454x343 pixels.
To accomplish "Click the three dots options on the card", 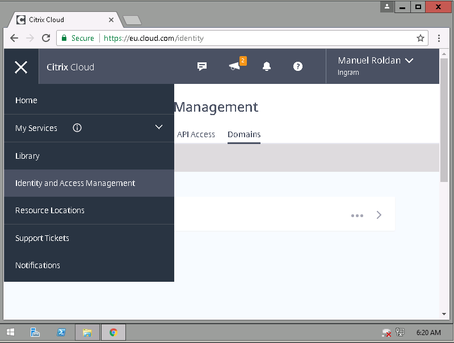I will tap(357, 215).
